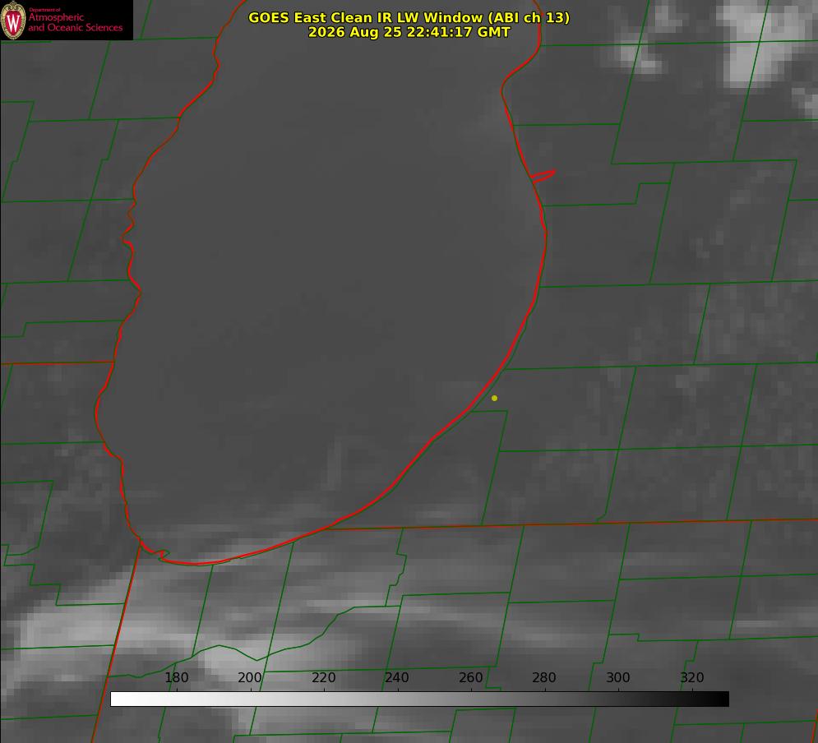The height and width of the screenshot is (743, 818).
Task: Click the title 'GOES East Clean IR LW Window (ABI ch 13)'
Action: [x=409, y=18]
